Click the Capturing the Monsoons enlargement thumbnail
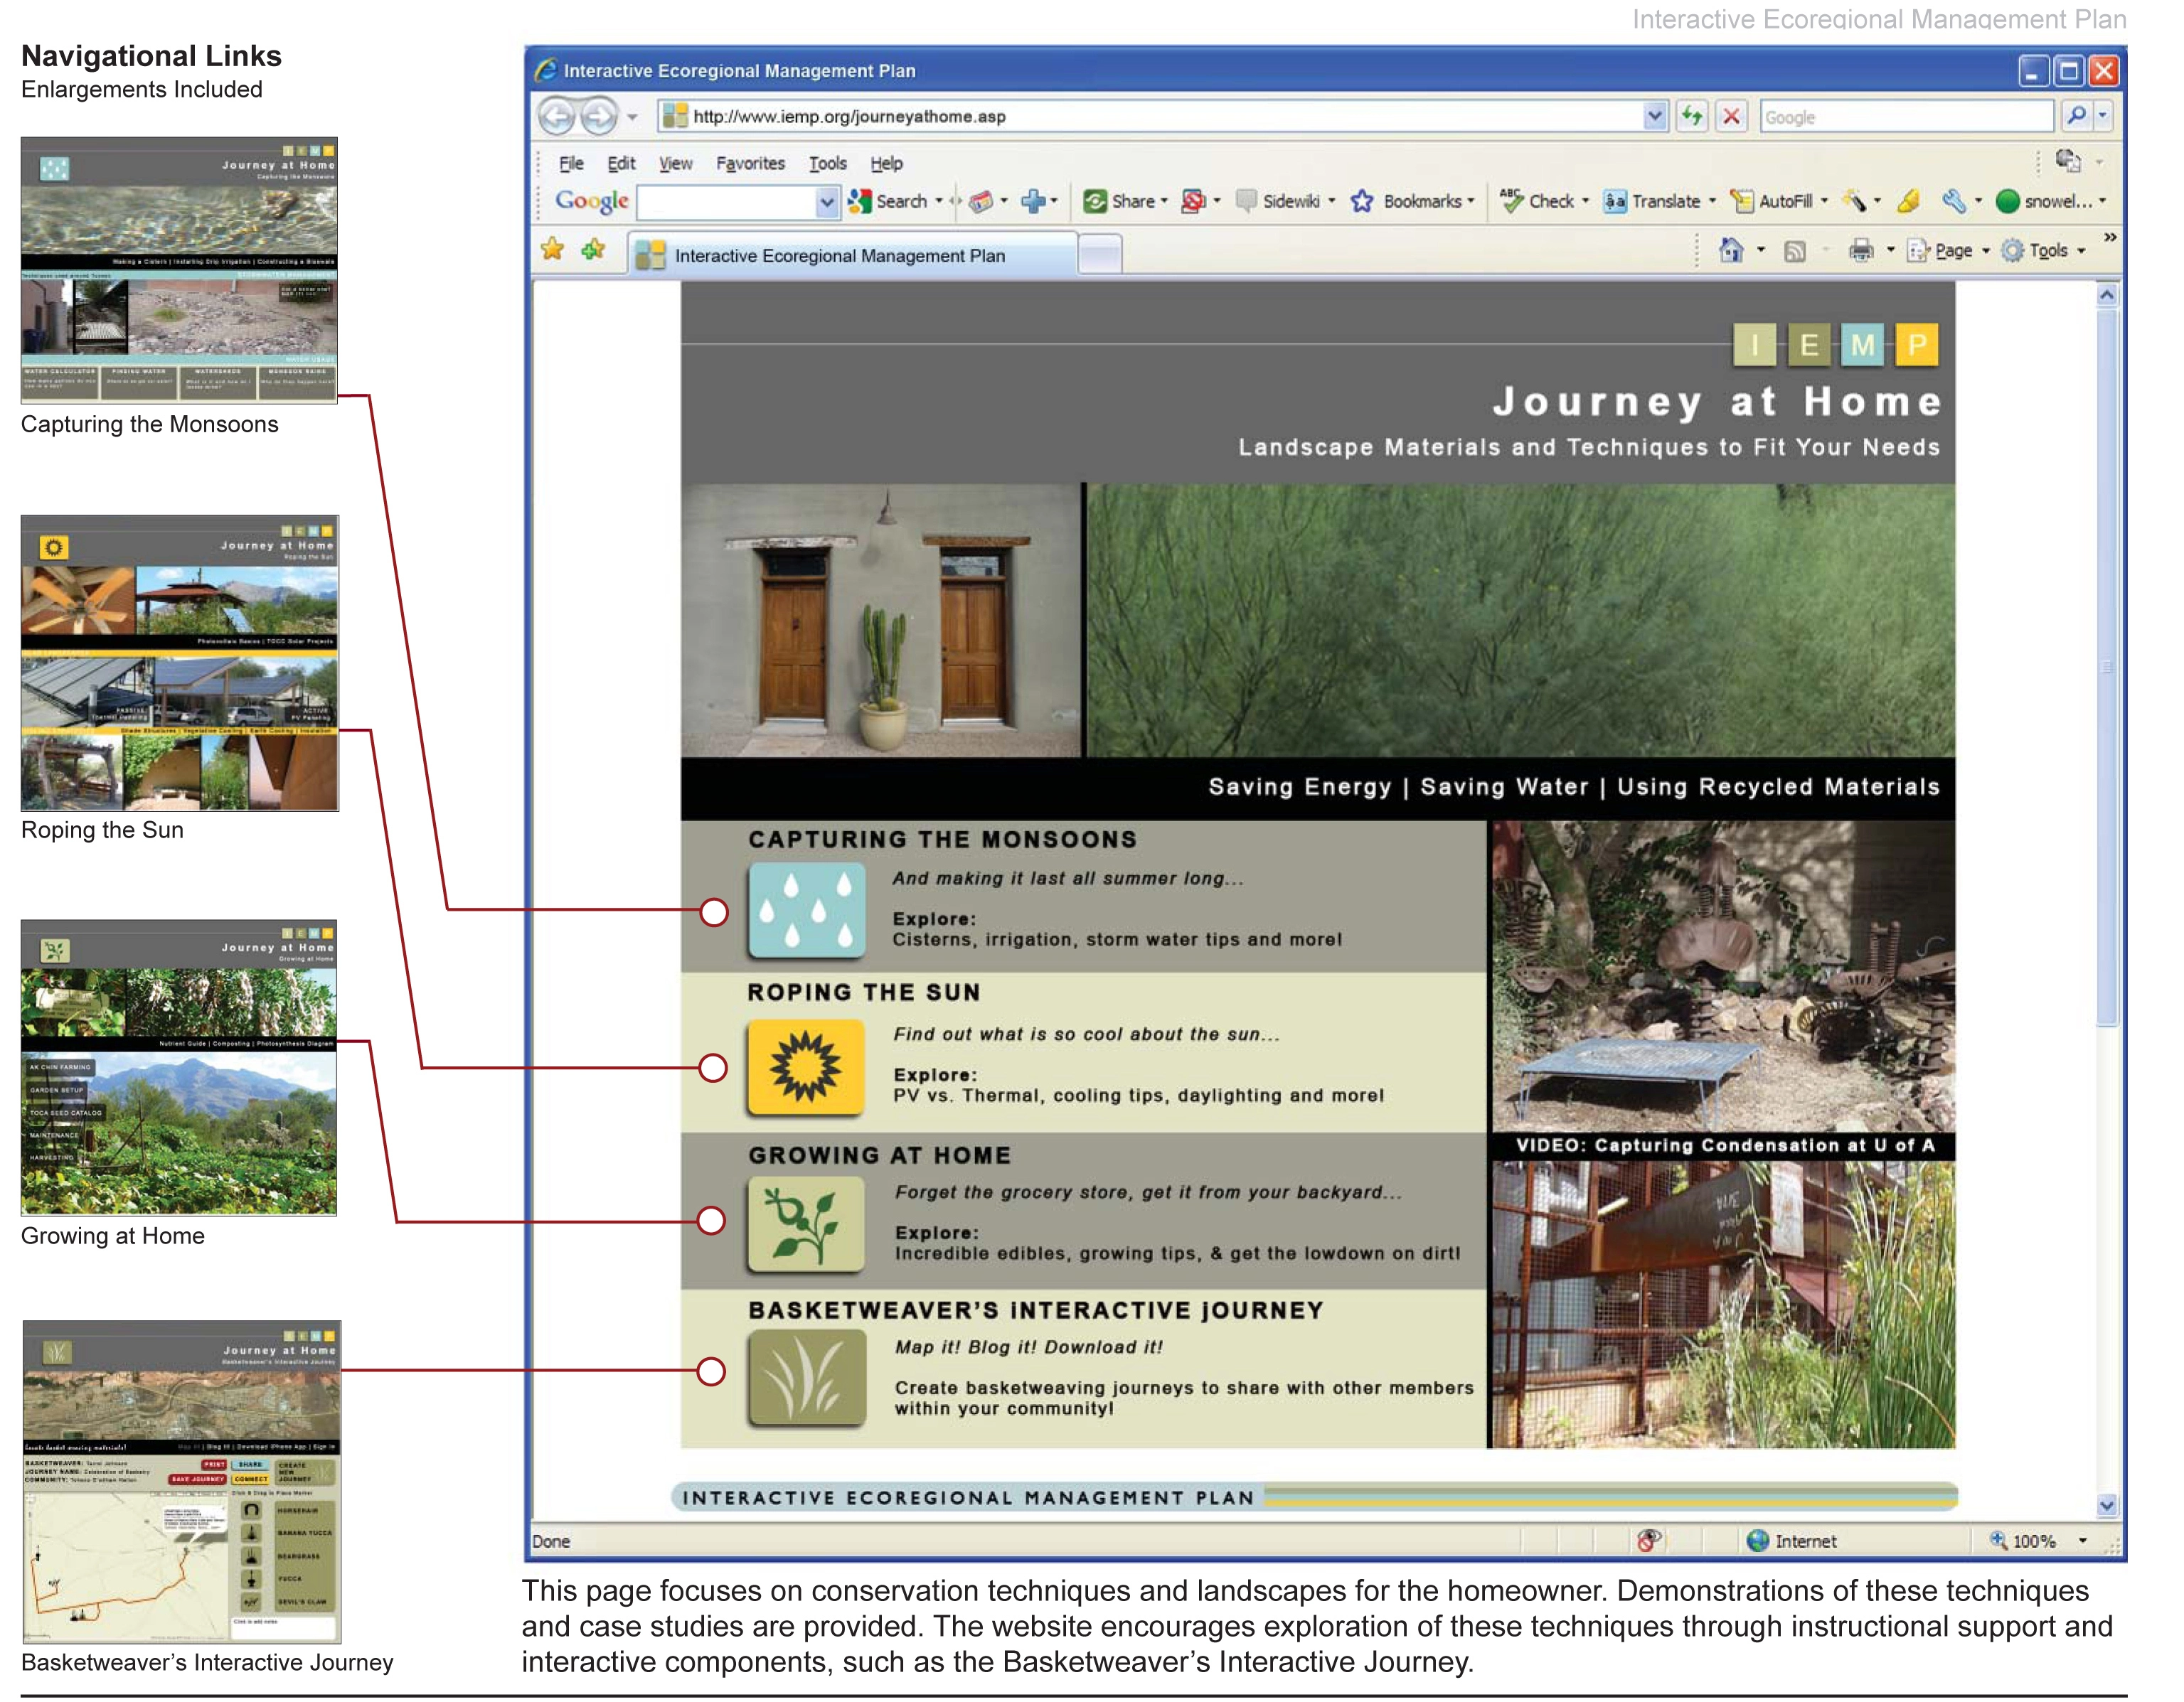2184x1702 pixels. (179, 270)
